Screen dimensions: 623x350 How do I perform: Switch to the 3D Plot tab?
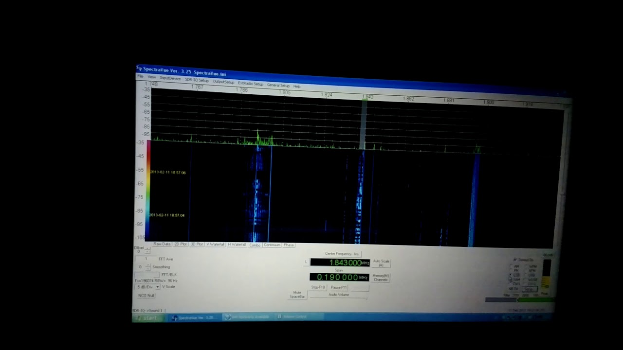[x=197, y=244]
